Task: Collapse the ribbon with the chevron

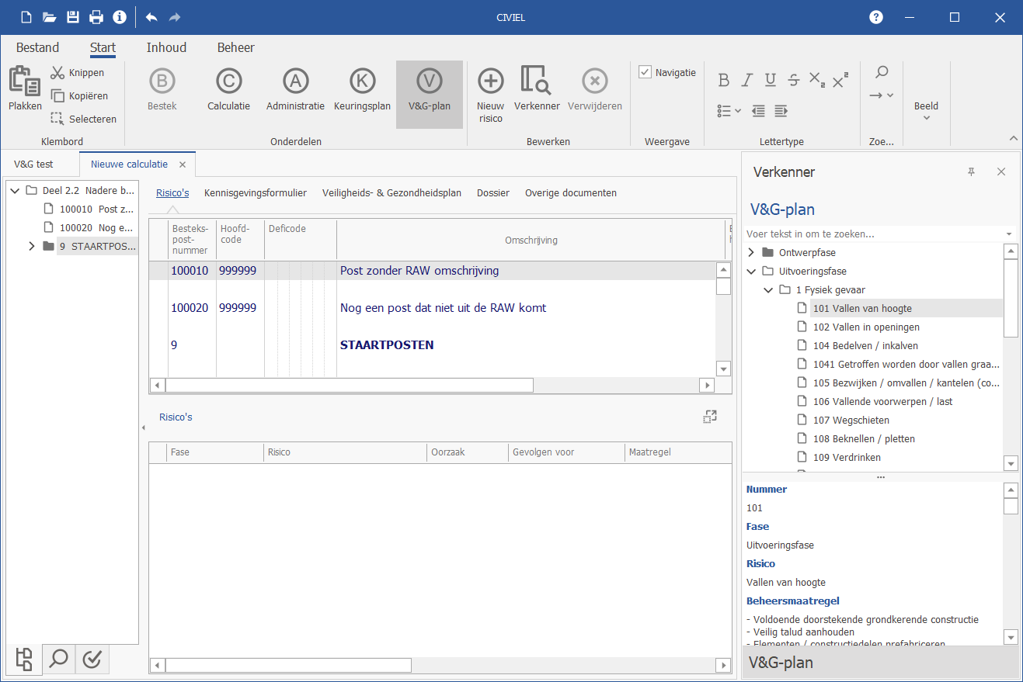Action: pyautogui.click(x=1013, y=138)
